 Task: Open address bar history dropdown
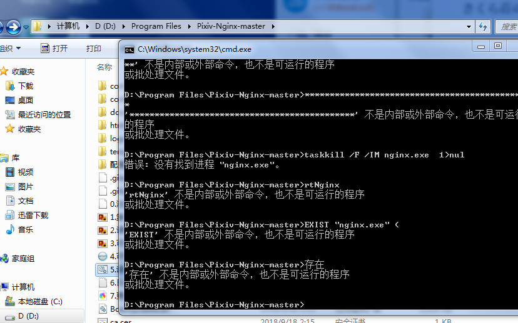[x=469, y=27]
